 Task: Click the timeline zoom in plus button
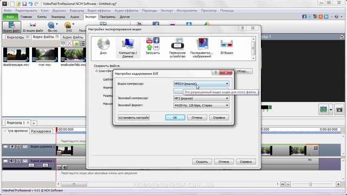pyautogui.click(x=338, y=184)
